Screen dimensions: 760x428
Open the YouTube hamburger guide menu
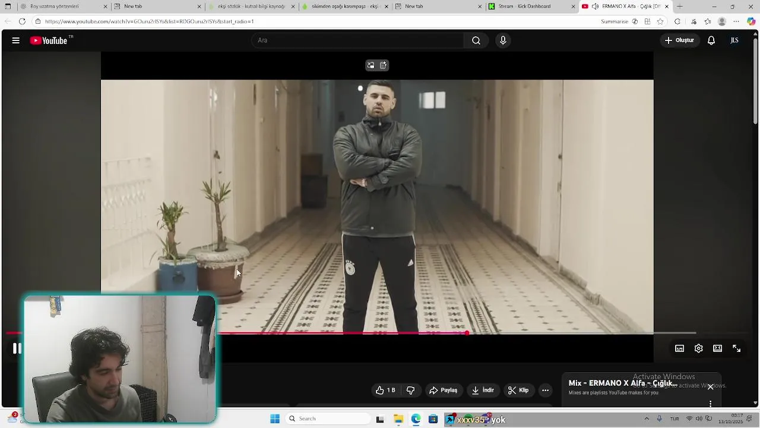pos(16,40)
